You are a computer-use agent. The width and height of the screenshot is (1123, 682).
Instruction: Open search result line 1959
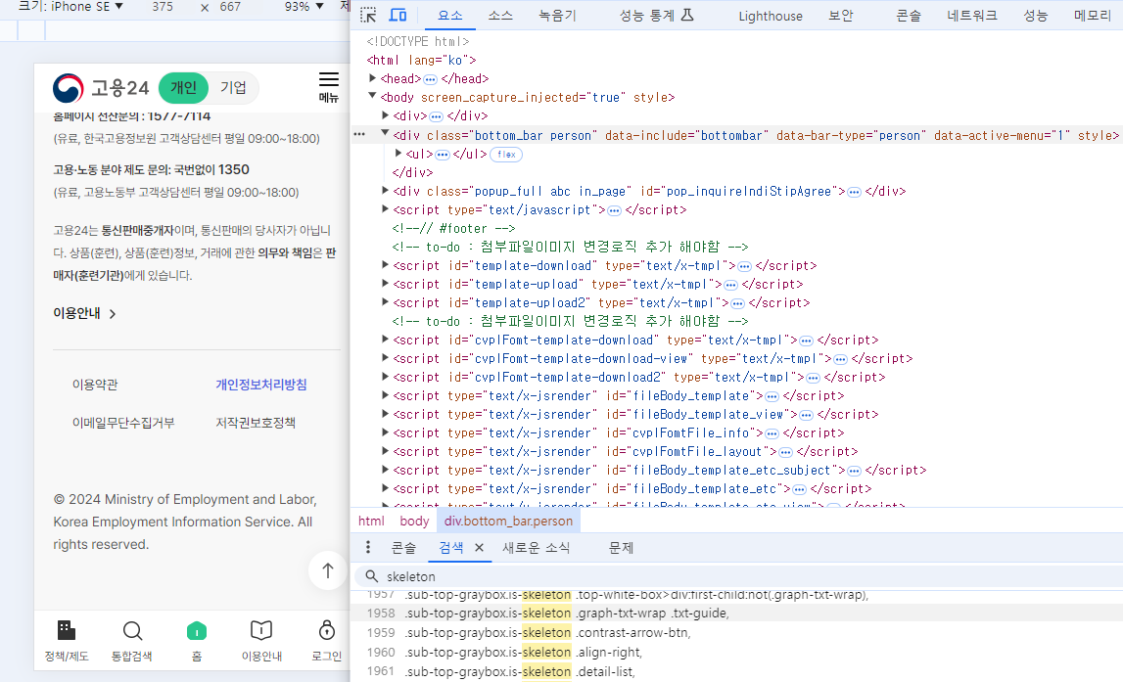[736, 633]
